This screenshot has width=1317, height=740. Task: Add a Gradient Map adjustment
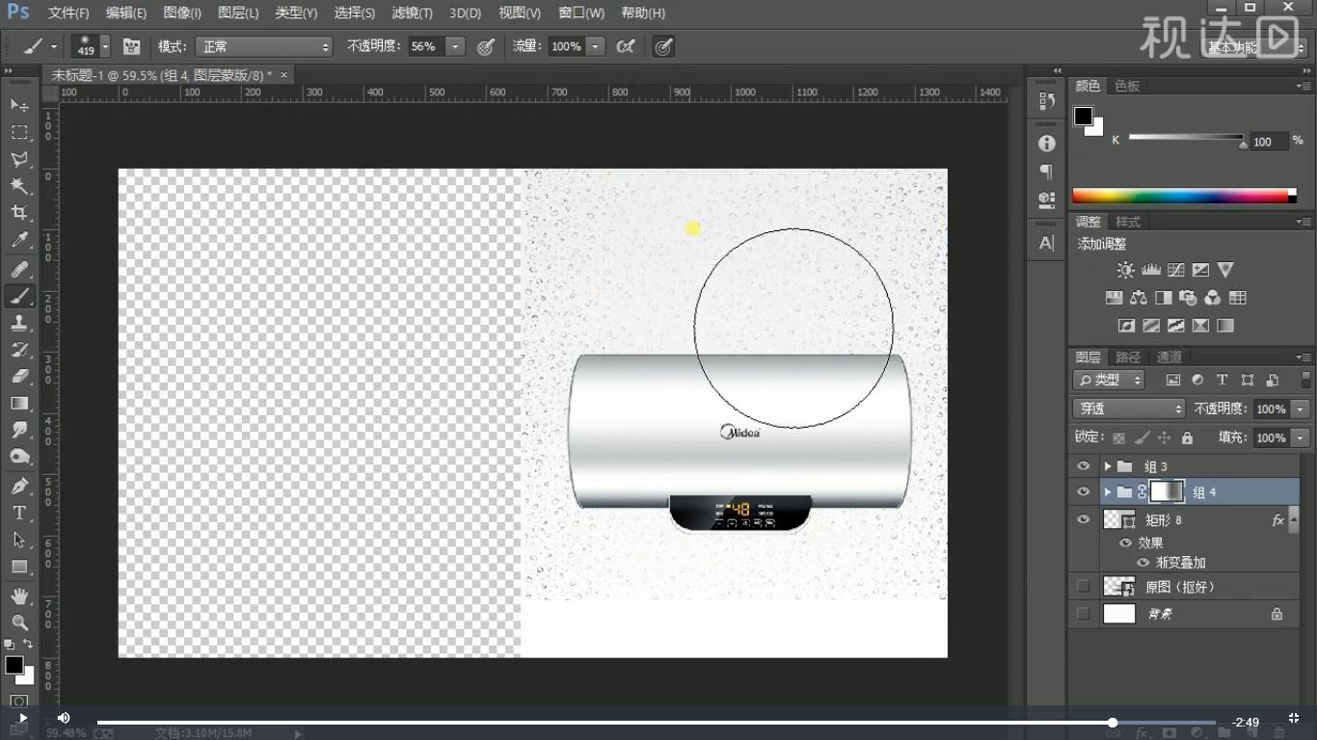point(1225,326)
